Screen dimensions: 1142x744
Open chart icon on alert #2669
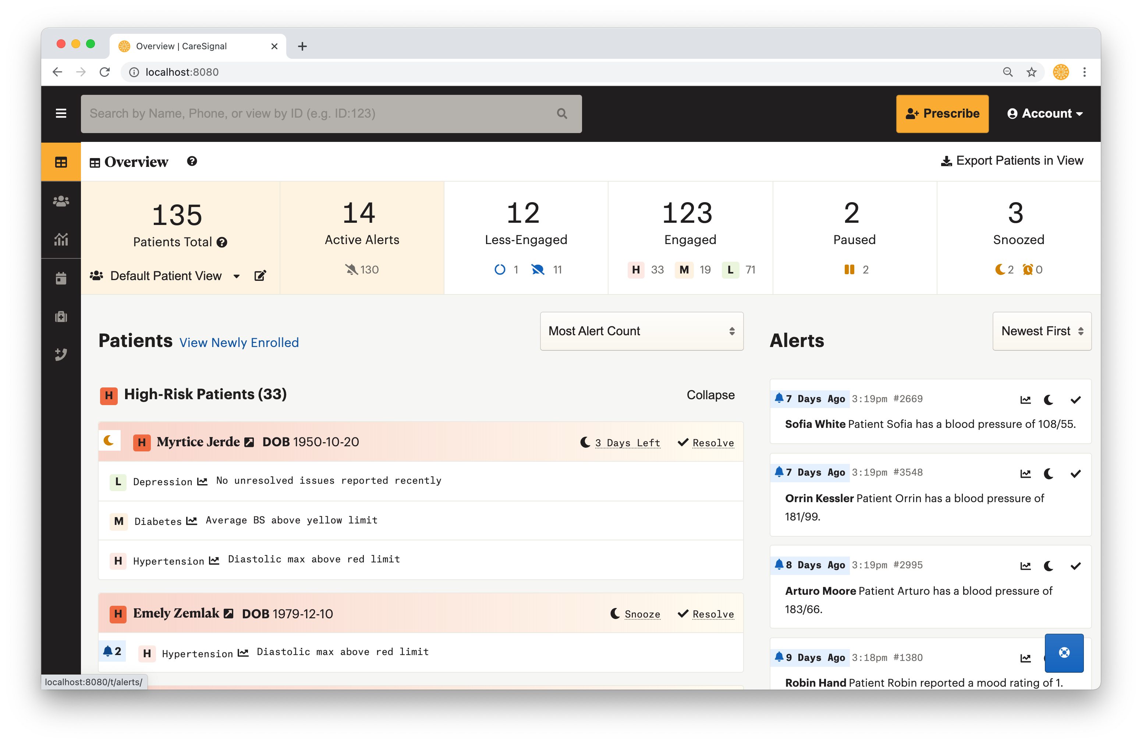1025,400
